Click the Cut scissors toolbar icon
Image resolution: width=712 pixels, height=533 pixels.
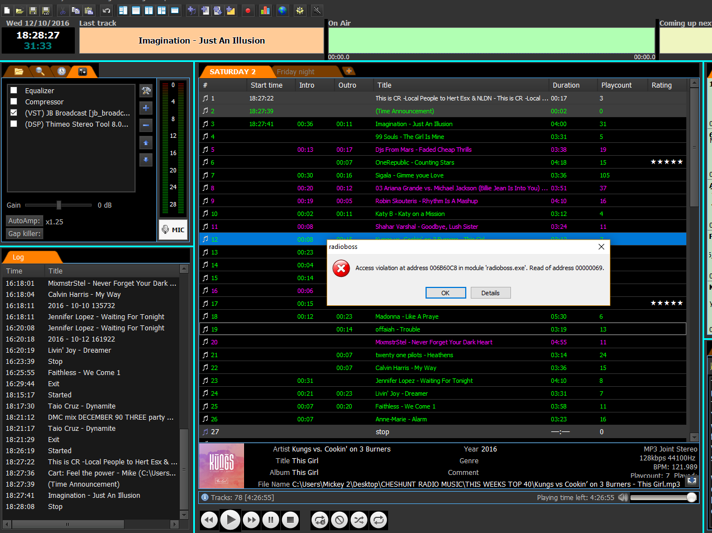63,11
